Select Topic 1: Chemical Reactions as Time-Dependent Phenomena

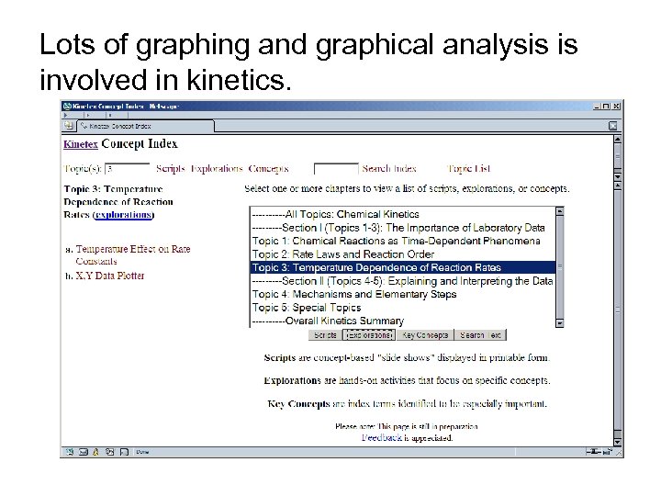coord(403,241)
